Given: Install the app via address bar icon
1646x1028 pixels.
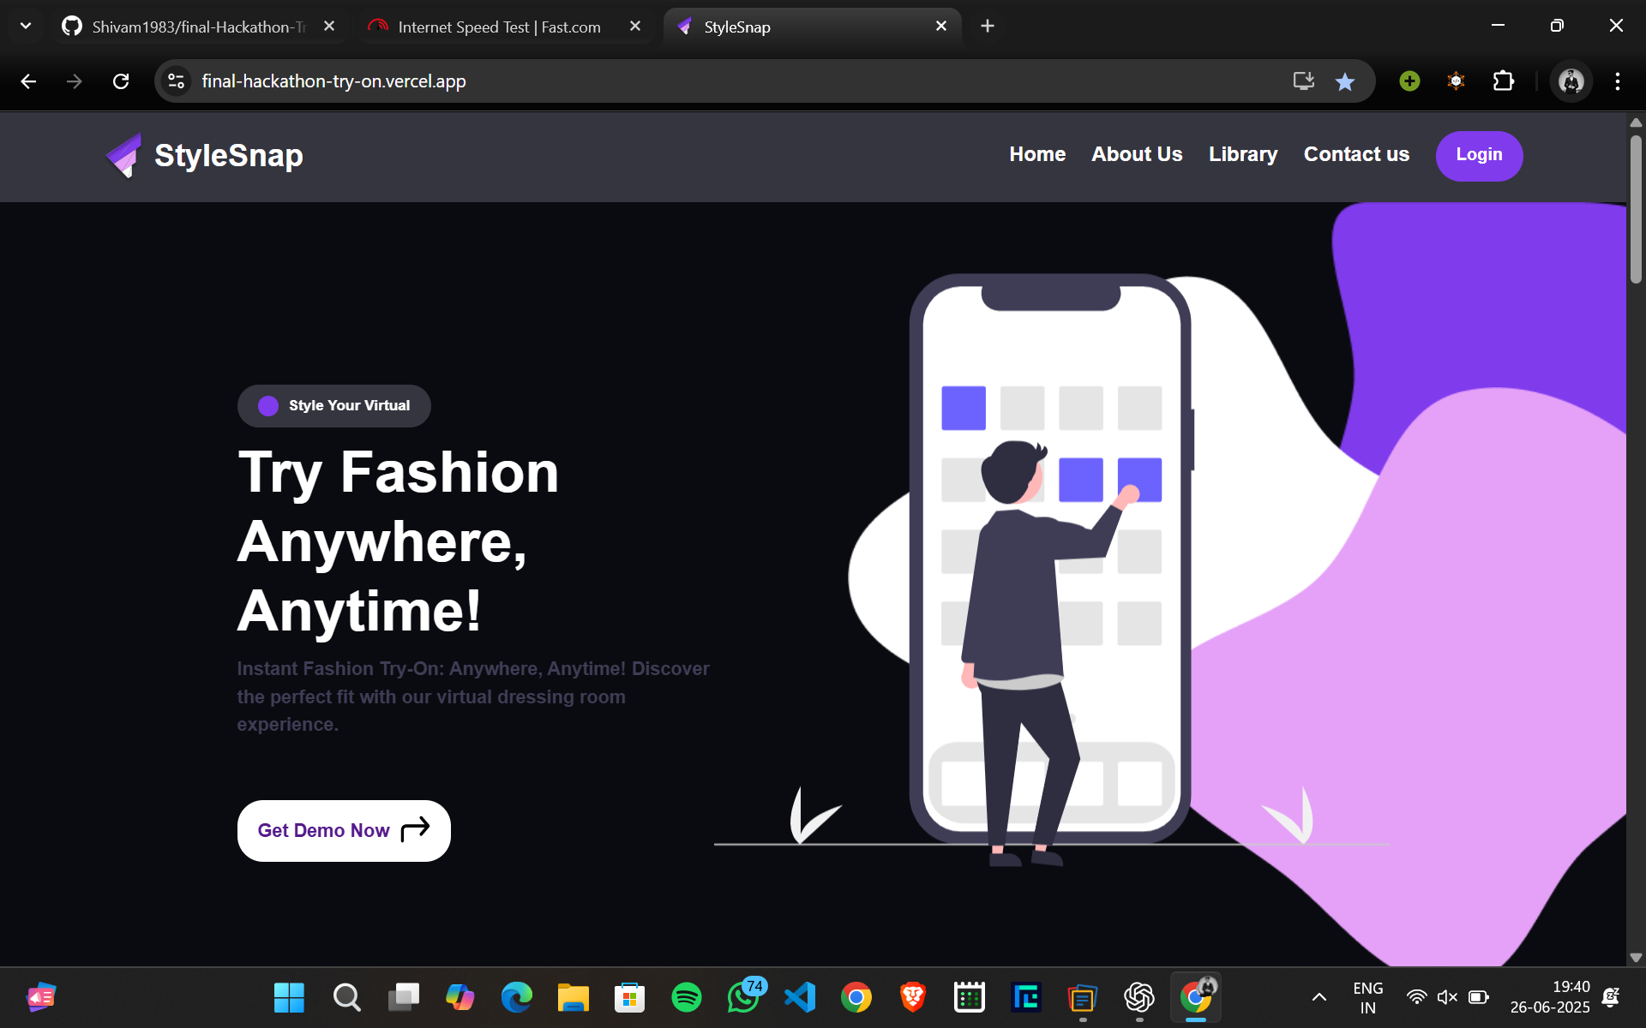Looking at the screenshot, I should point(1304,81).
